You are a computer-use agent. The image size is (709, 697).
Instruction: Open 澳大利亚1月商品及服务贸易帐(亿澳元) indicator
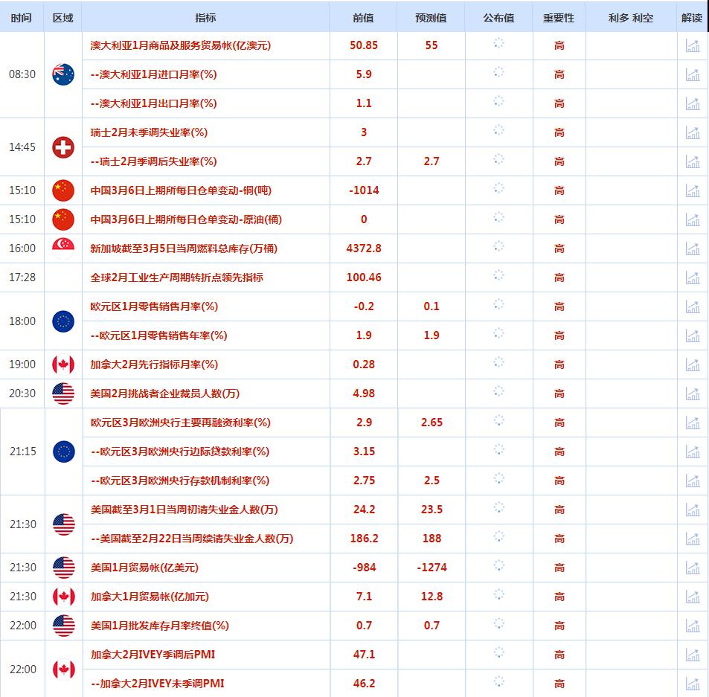click(181, 45)
